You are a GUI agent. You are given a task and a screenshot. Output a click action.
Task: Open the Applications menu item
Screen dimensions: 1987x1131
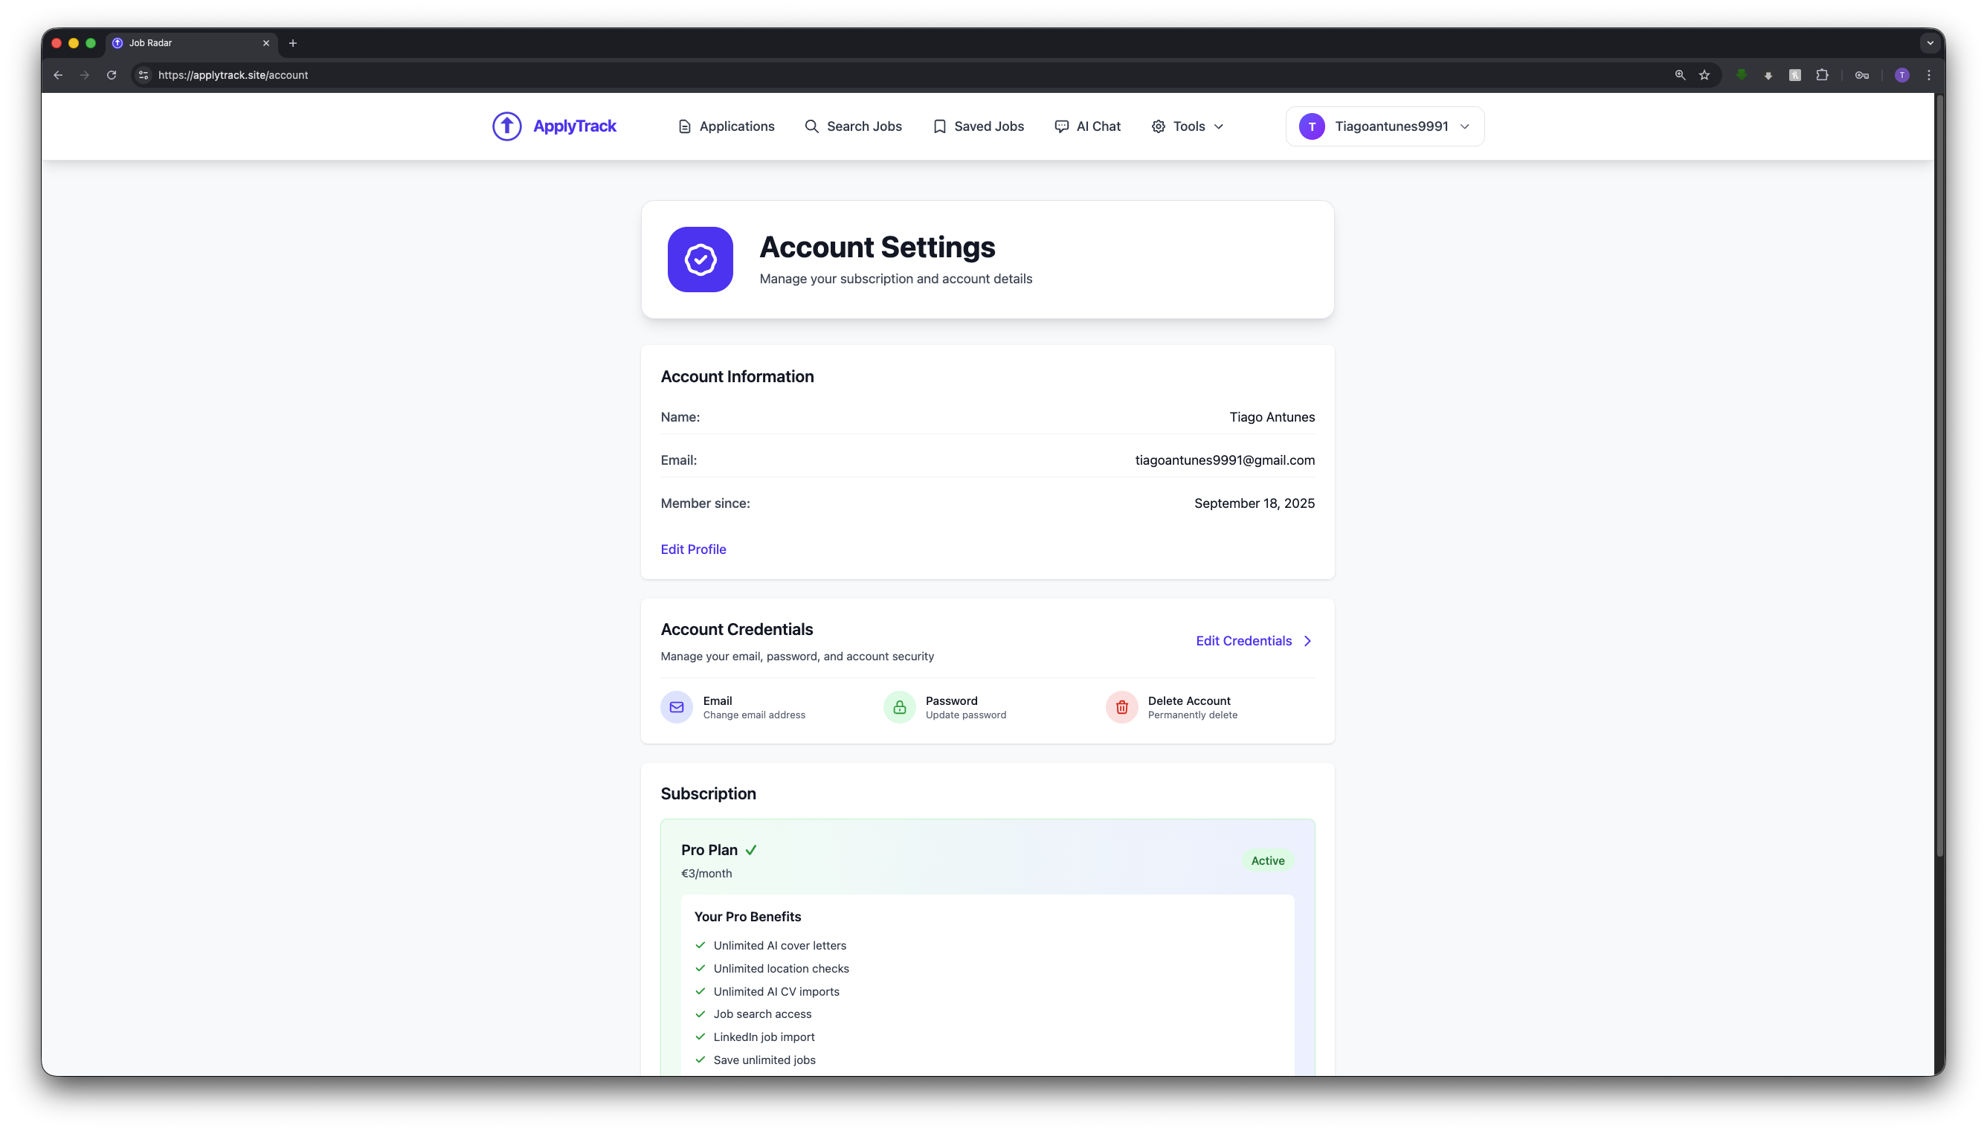(735, 126)
